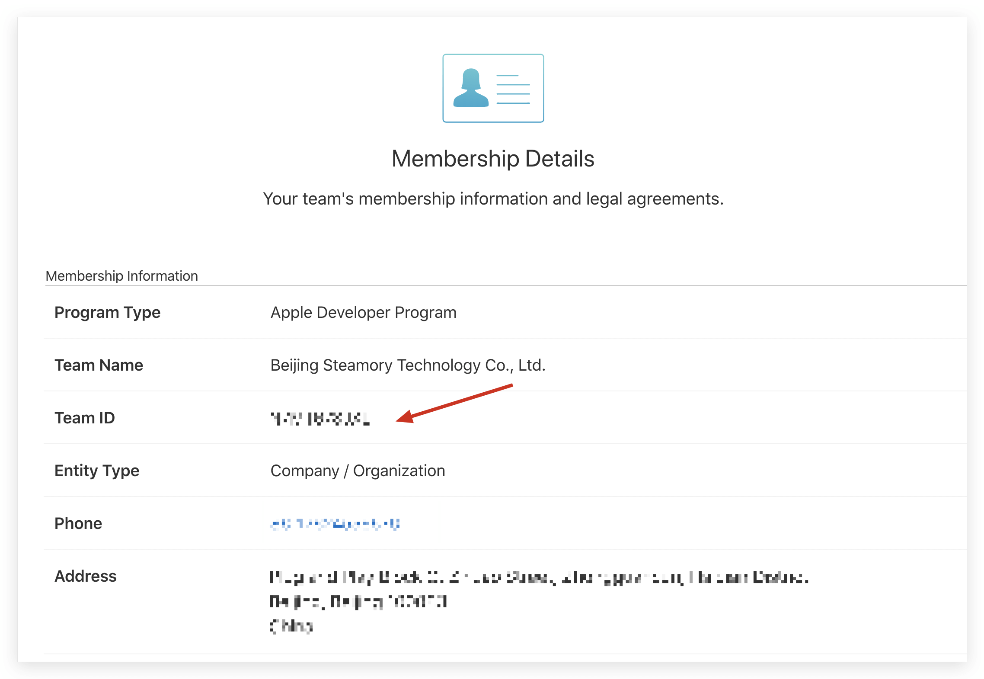Click the Program Type label

[107, 312]
